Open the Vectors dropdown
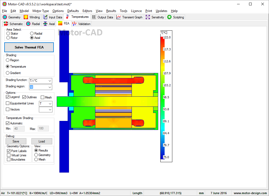Screen dimensions: 269x196 (46, 109)
